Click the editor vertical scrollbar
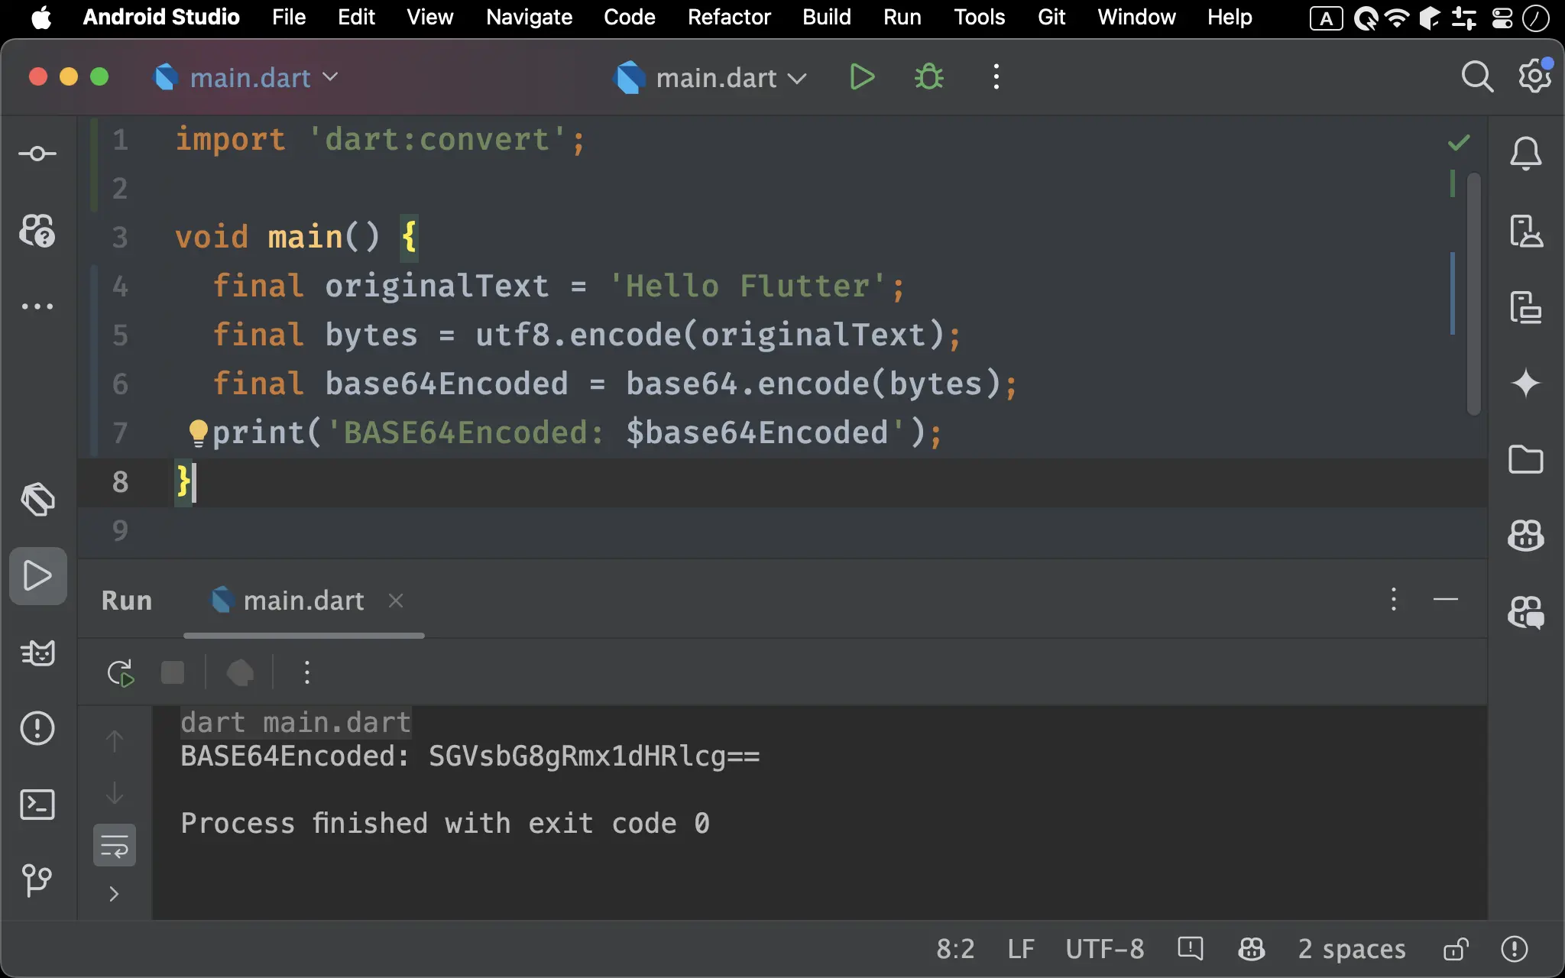The width and height of the screenshot is (1565, 978). pyautogui.click(x=1474, y=294)
